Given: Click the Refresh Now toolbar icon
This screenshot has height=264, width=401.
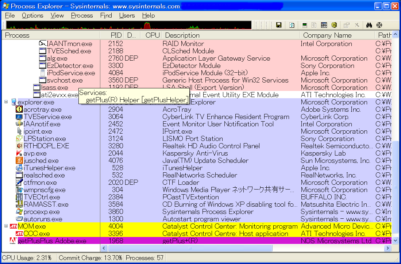Looking at the screenshot, I should coord(292,25).
